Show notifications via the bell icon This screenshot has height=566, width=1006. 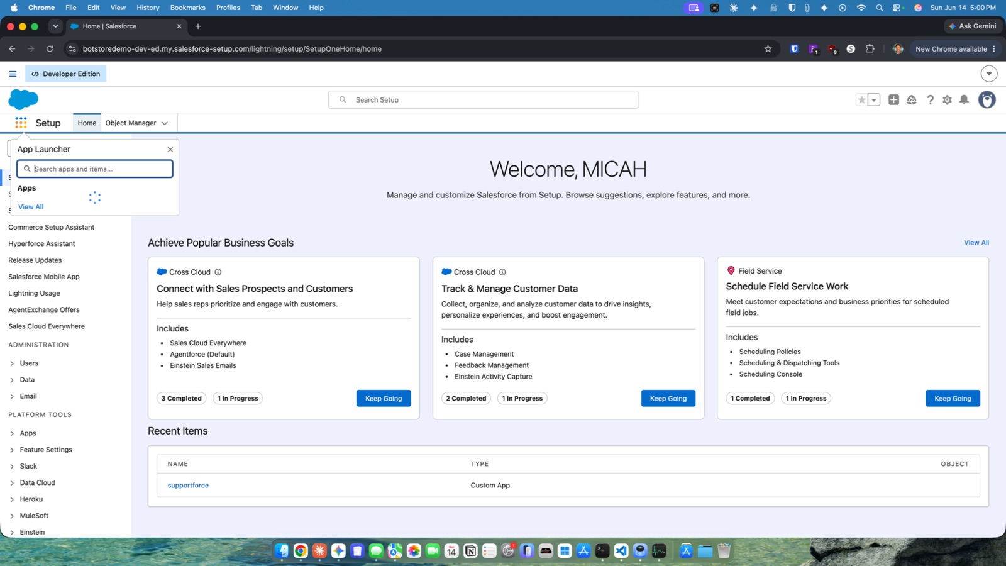(964, 100)
